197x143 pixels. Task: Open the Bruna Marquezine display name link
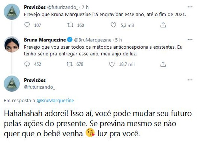point(45,40)
